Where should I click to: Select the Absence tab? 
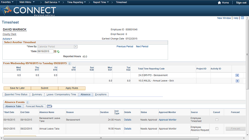pos(86,94)
